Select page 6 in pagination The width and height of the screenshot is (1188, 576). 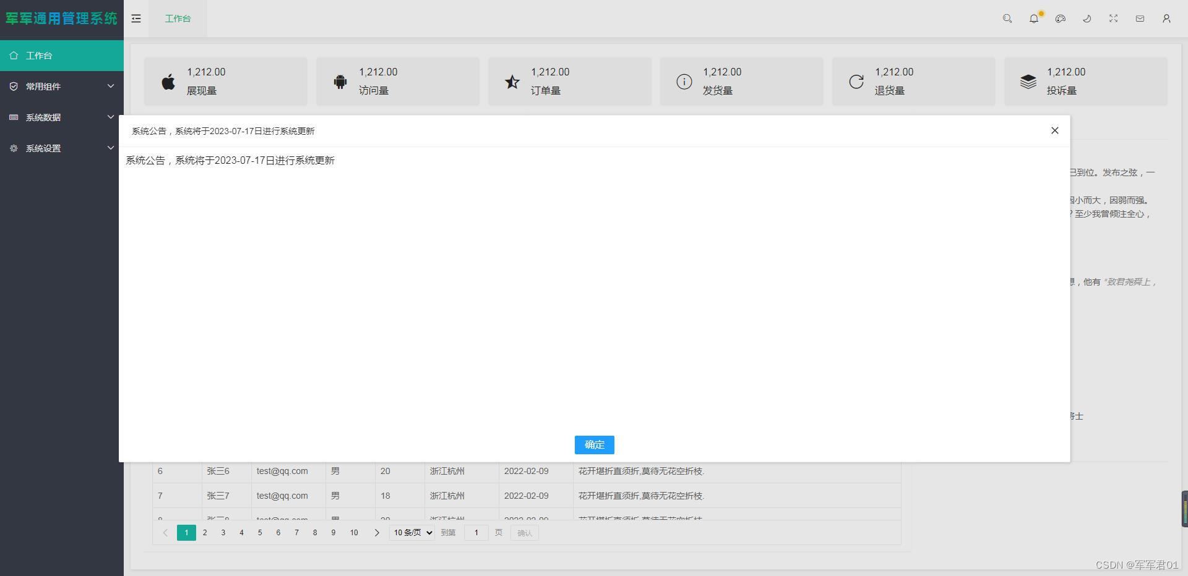click(x=278, y=533)
